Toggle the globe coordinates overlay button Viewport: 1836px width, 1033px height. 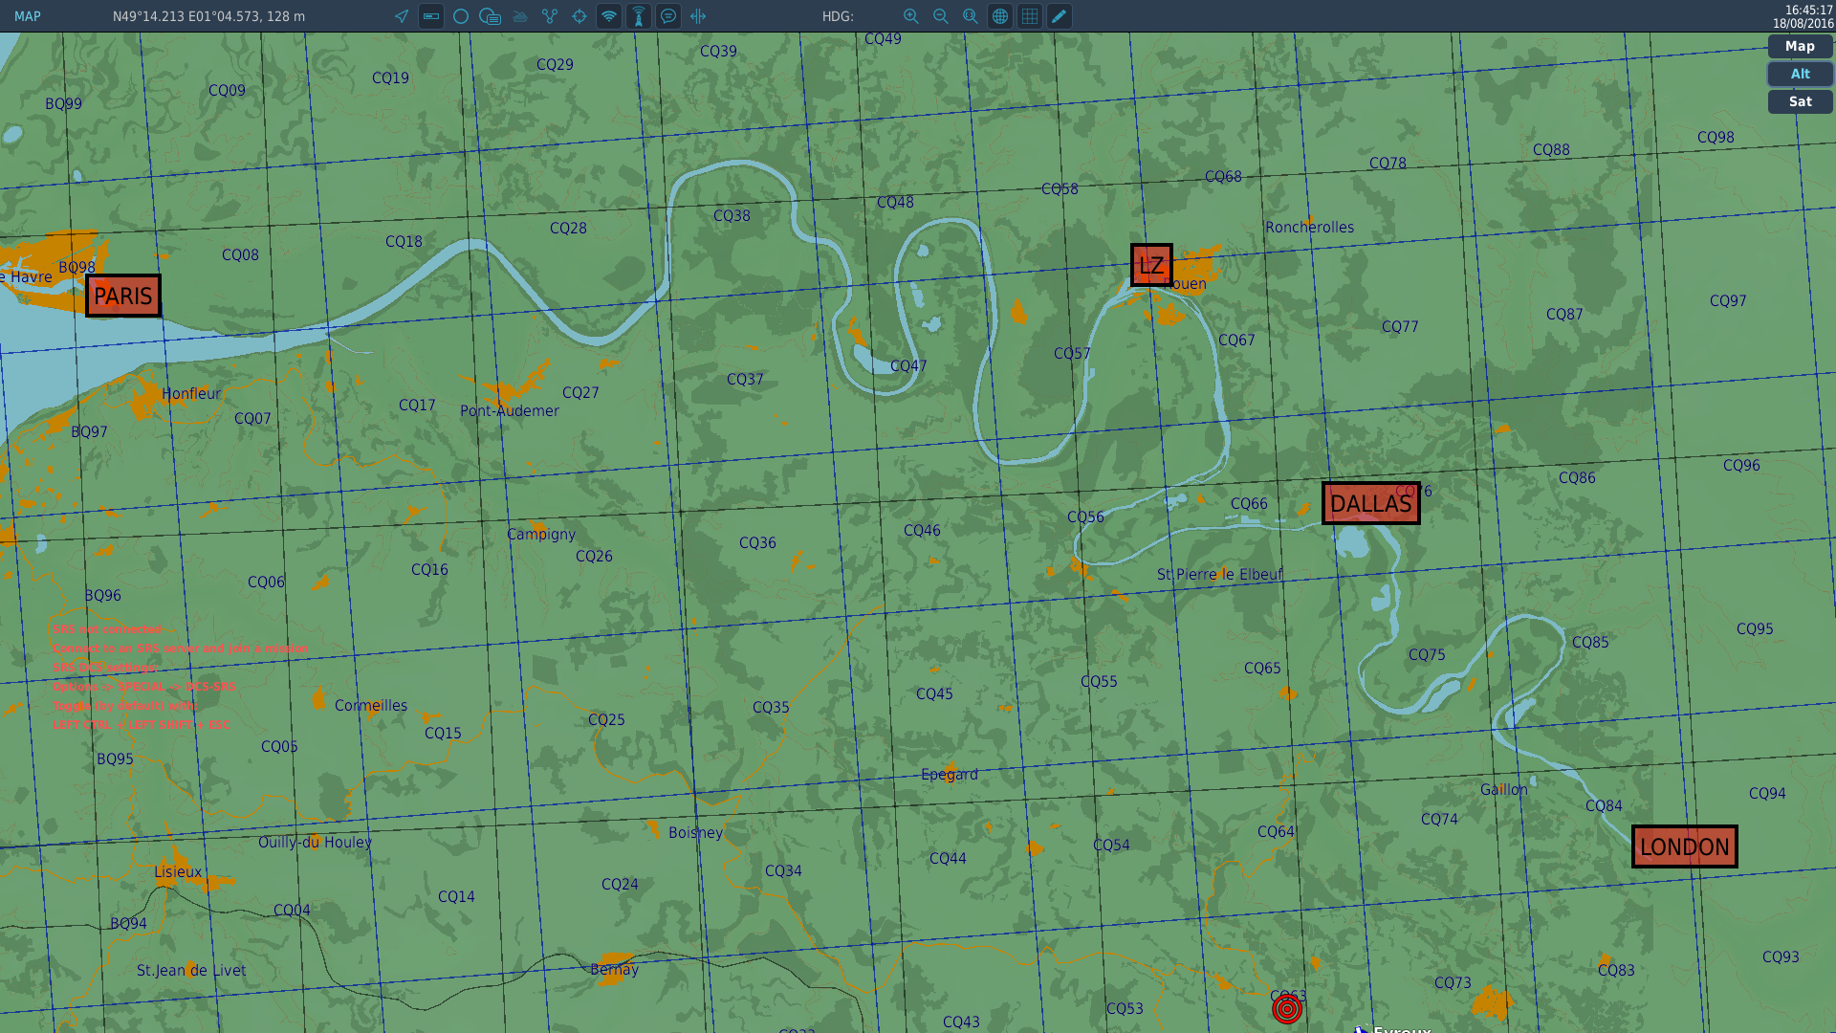click(1000, 16)
